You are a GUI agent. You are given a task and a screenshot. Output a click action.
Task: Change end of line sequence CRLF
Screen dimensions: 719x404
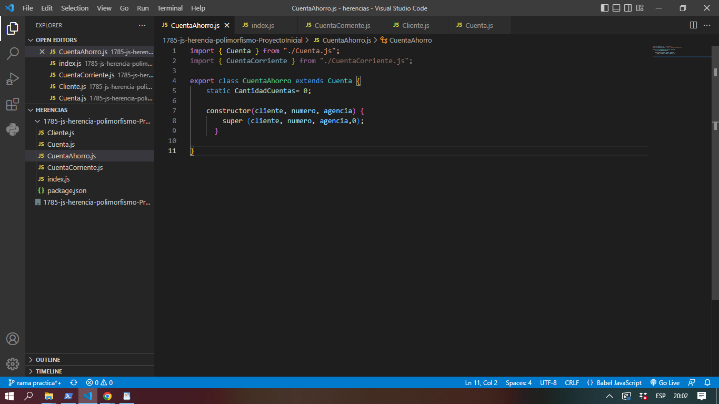pyautogui.click(x=572, y=383)
